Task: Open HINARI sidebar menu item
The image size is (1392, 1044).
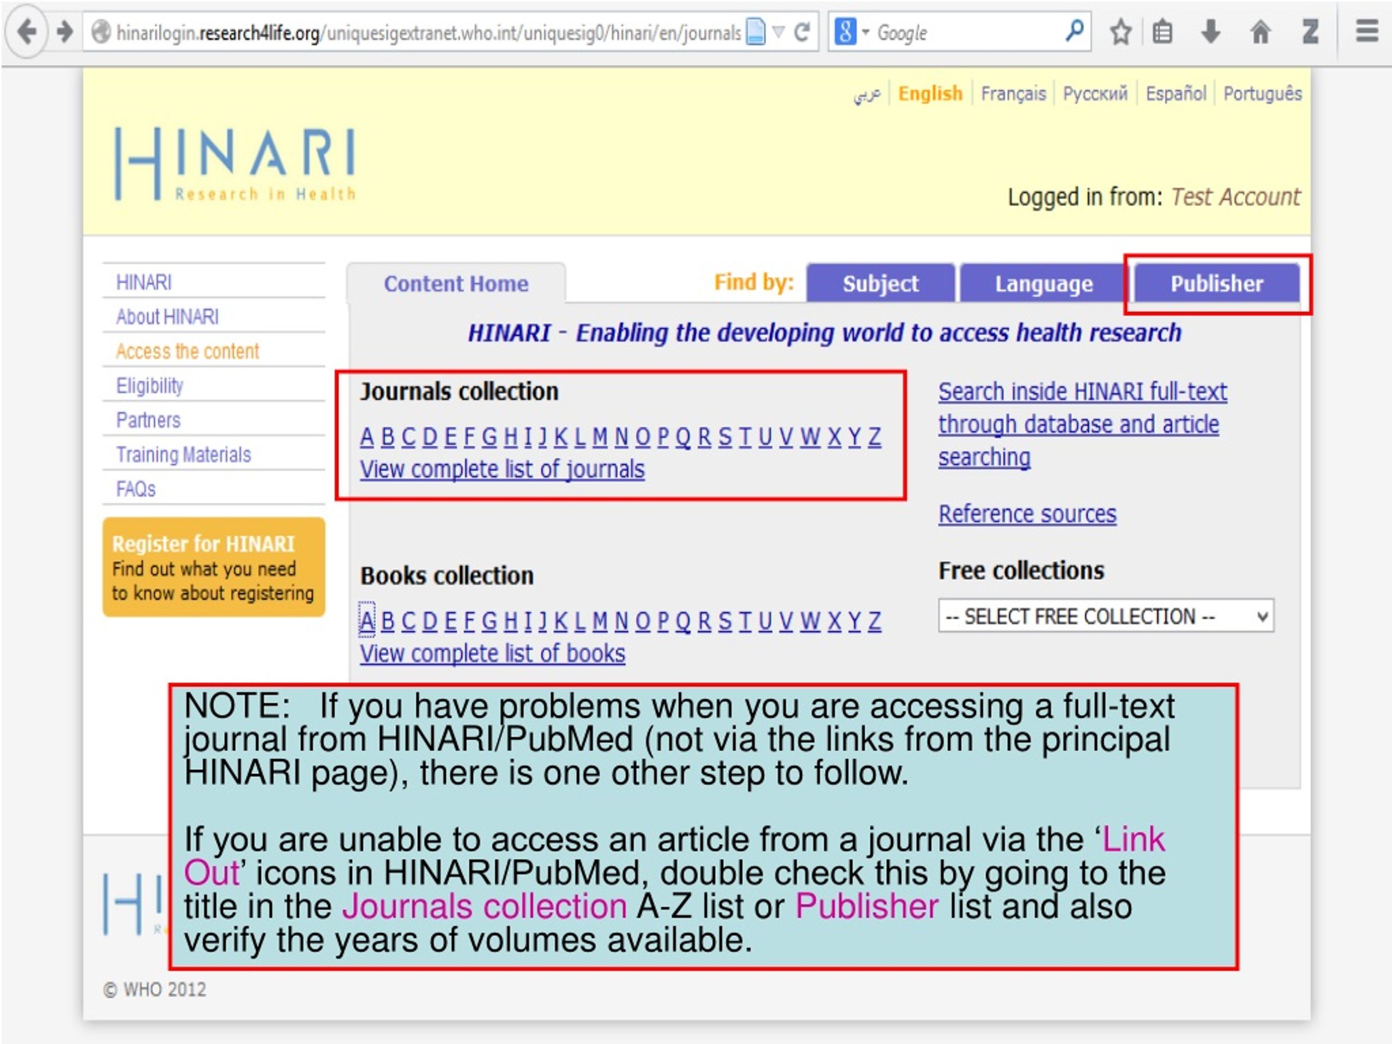Action: [144, 283]
